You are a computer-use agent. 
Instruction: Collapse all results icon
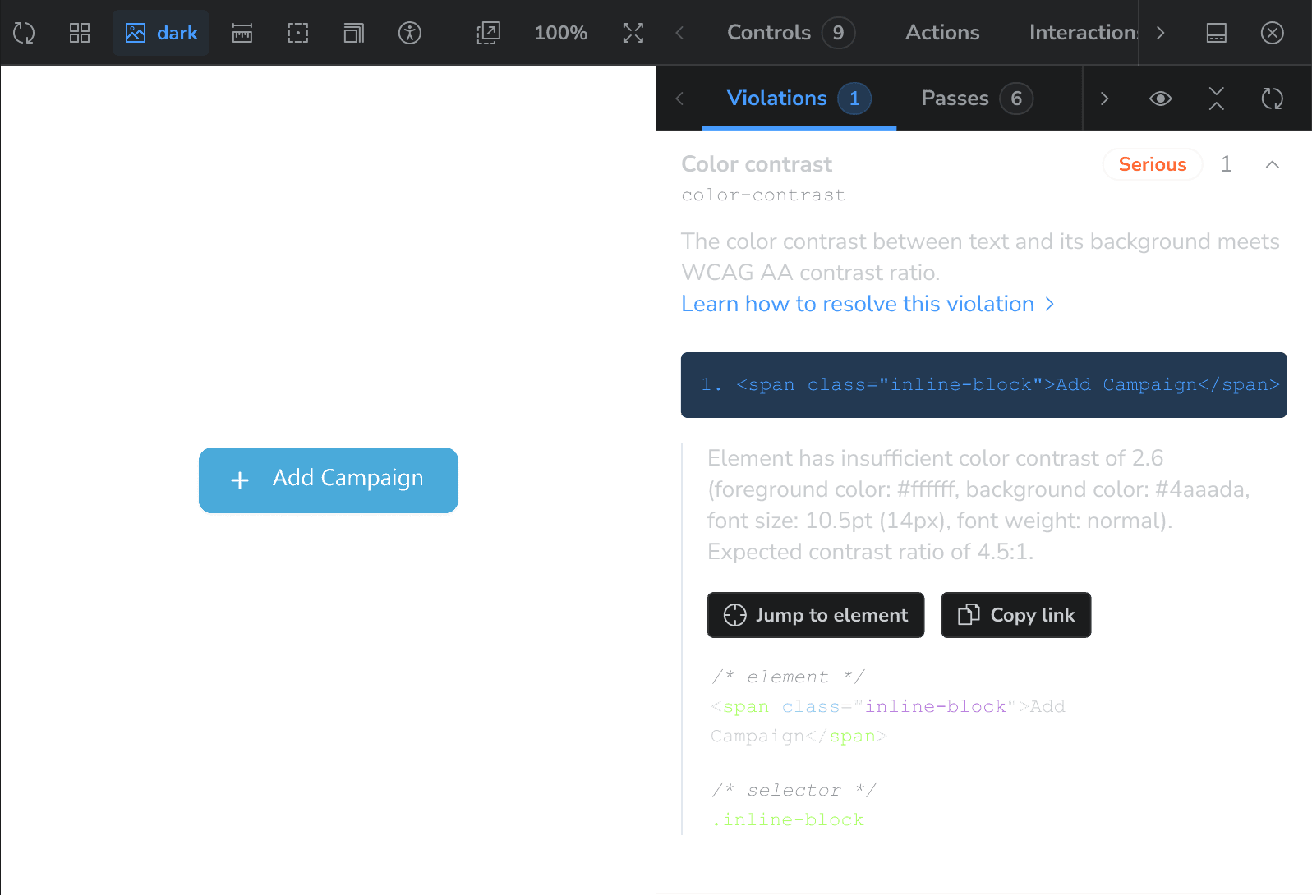pos(1217,99)
